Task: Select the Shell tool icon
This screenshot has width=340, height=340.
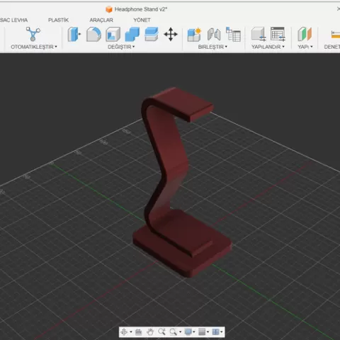Action: [x=113, y=35]
